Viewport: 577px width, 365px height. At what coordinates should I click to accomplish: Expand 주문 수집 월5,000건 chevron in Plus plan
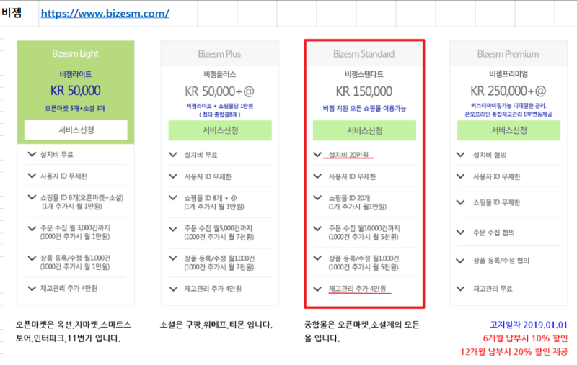[x=173, y=228]
